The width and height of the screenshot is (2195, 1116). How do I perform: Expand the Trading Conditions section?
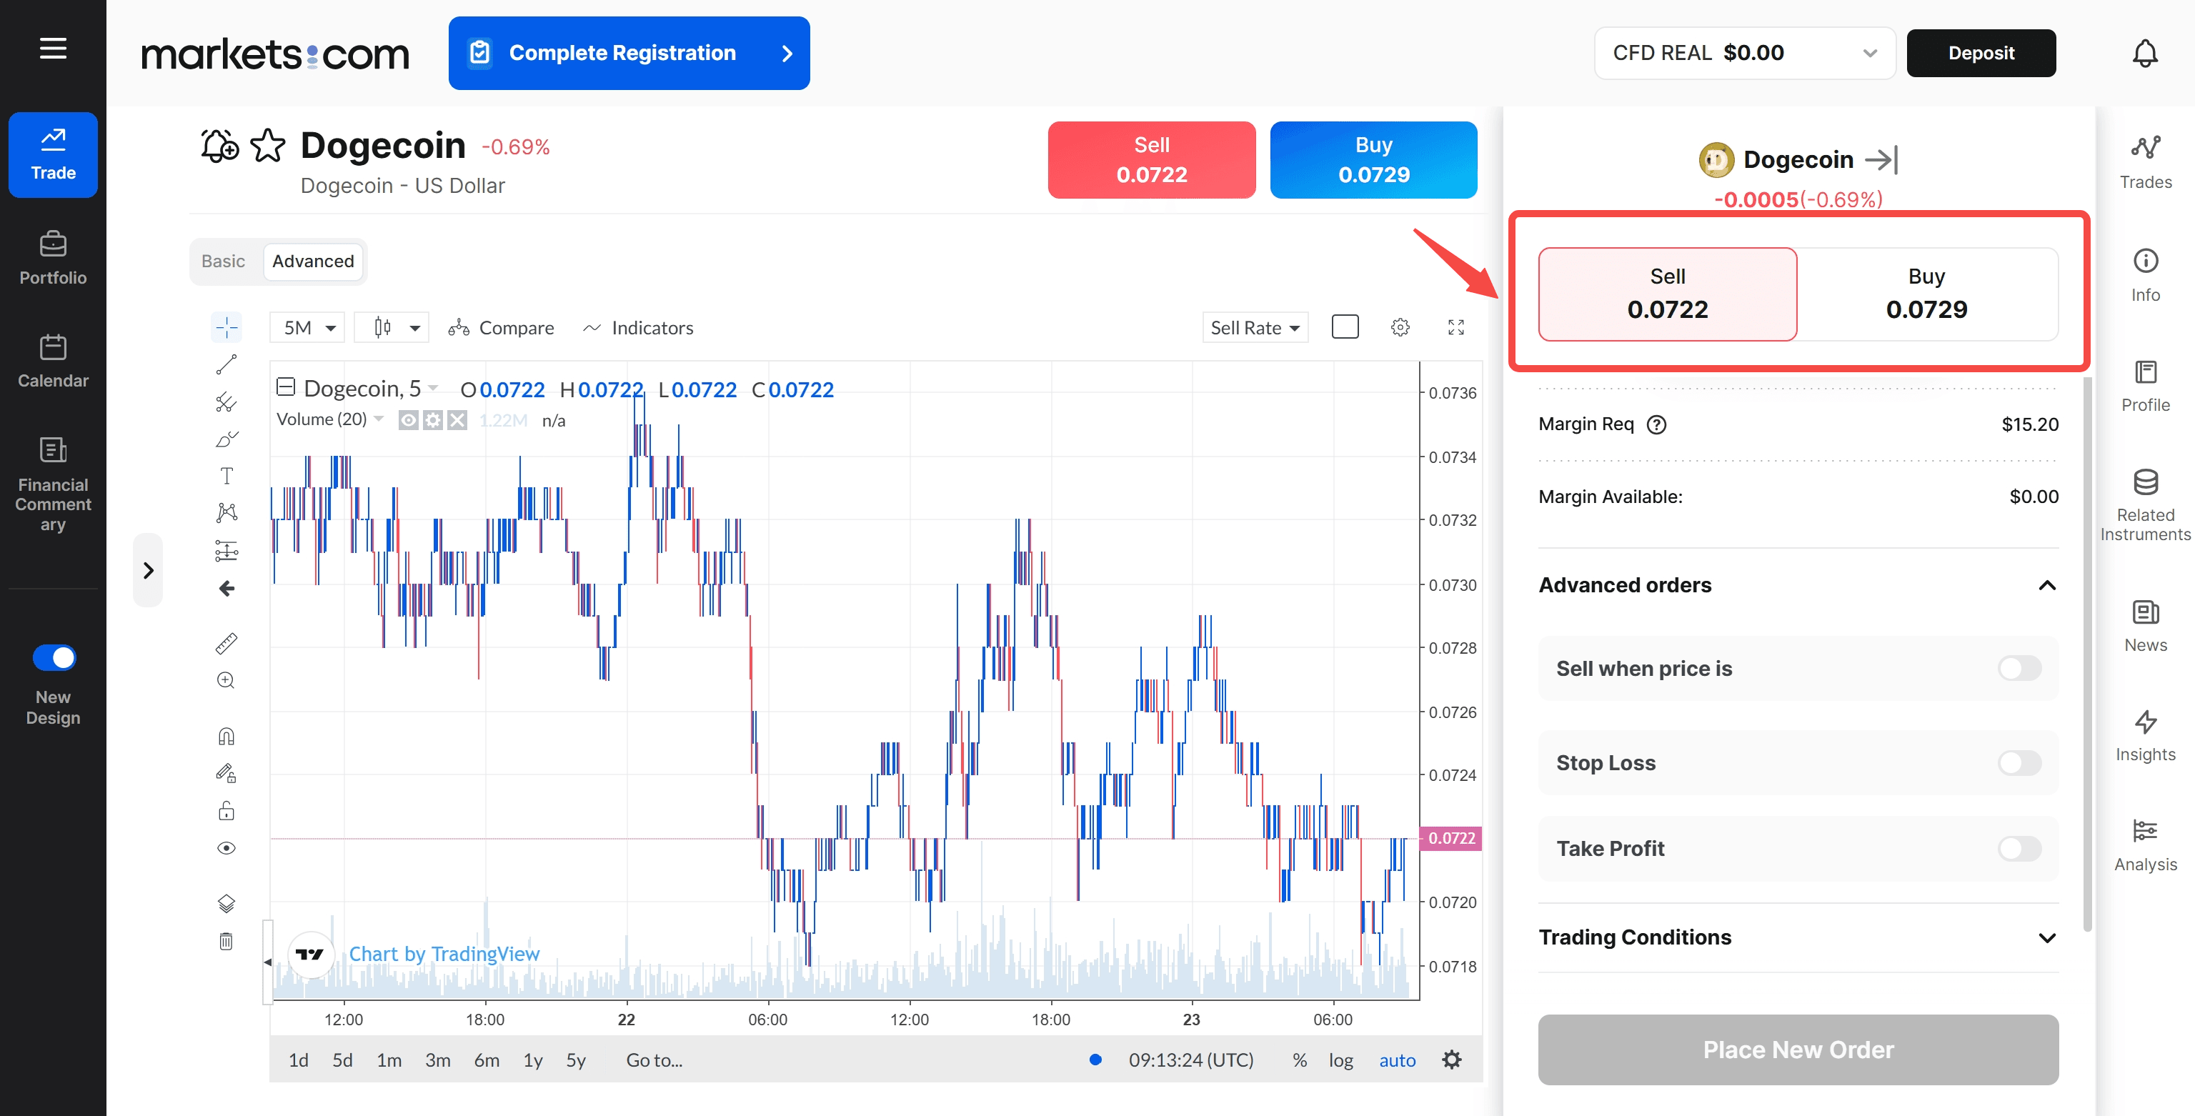pyautogui.click(x=2046, y=938)
